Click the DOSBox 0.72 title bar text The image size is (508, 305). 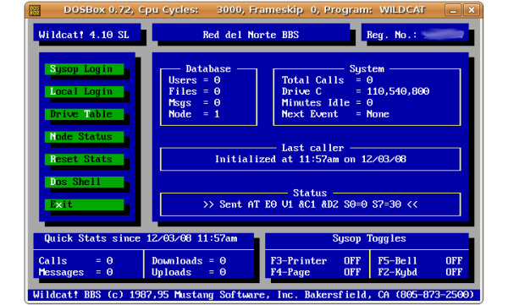click(245, 10)
